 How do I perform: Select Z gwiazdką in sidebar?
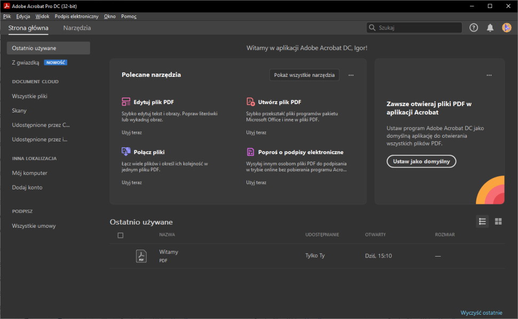tap(26, 62)
